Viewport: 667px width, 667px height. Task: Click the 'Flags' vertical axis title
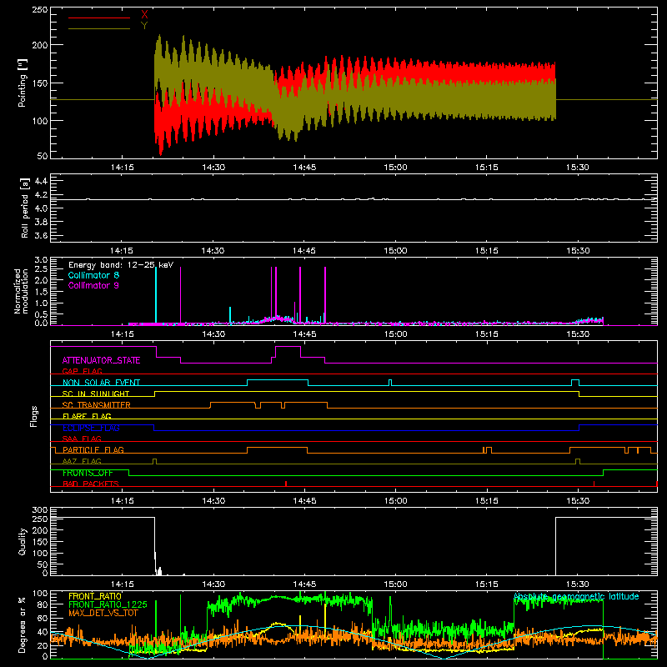click(x=34, y=416)
